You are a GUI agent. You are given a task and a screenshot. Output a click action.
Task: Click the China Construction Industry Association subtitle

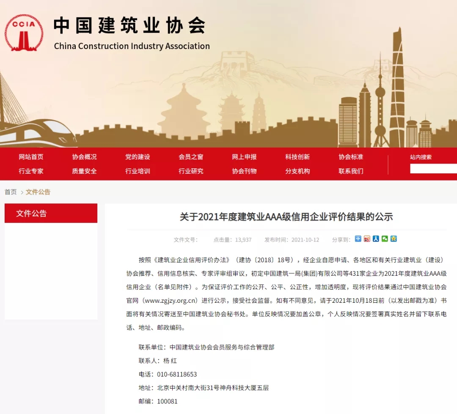pos(132,46)
